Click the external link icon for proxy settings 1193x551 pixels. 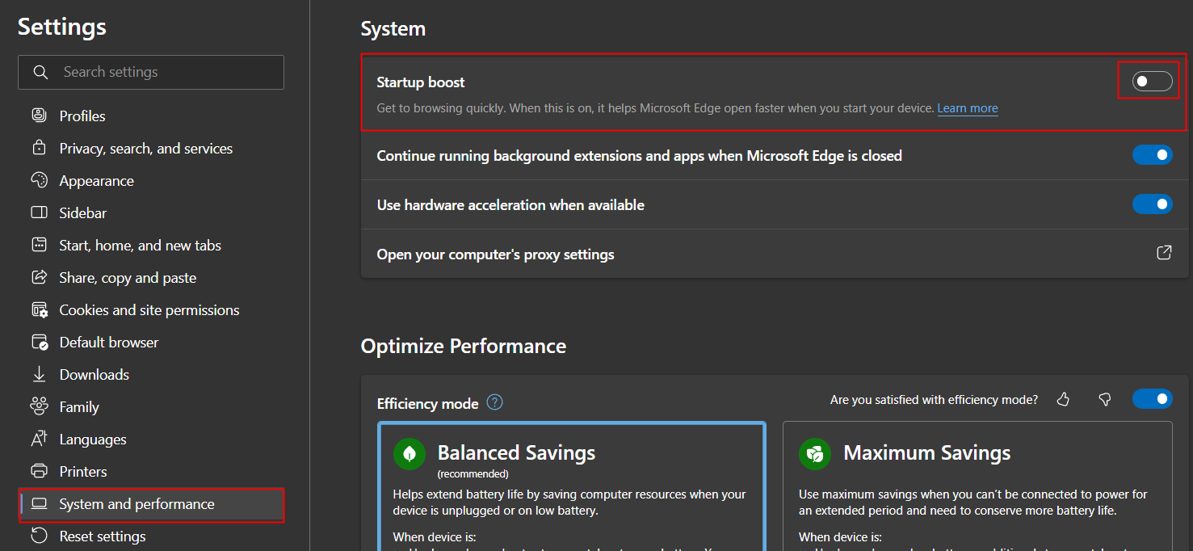point(1164,253)
